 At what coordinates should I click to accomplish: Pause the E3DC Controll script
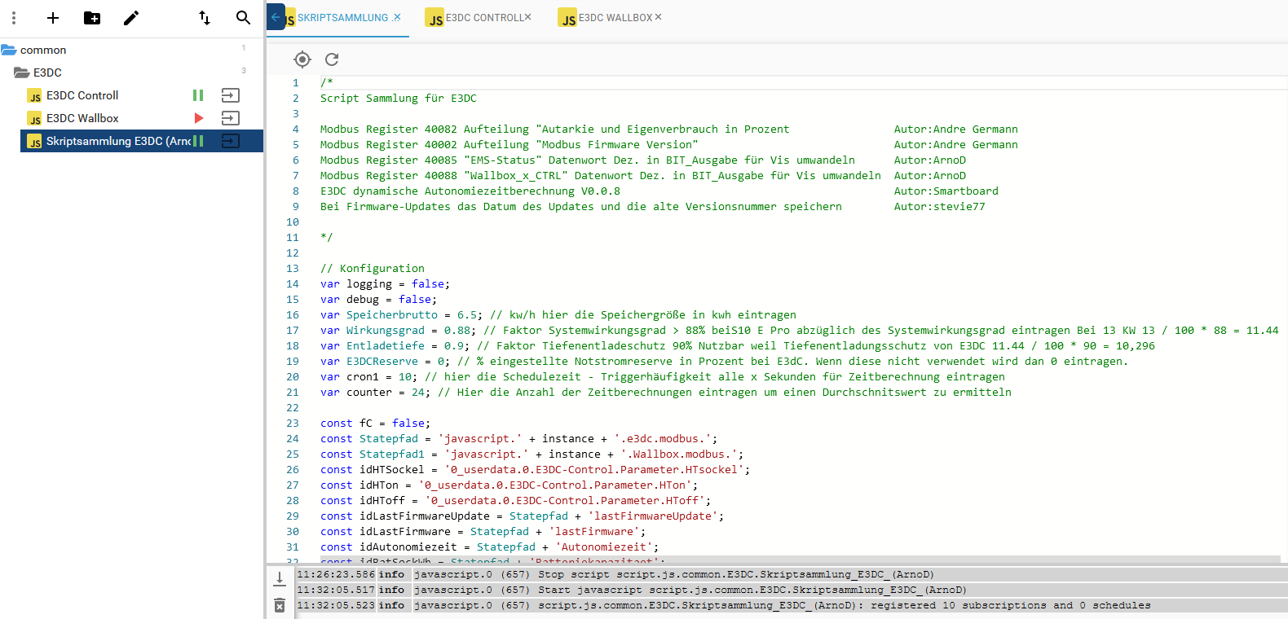coord(198,95)
